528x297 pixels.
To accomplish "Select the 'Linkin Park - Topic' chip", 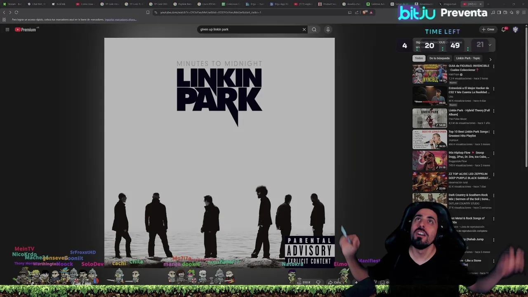I will tap(468, 58).
